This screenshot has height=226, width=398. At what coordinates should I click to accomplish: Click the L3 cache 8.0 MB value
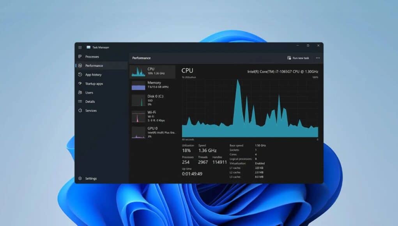pyautogui.click(x=259, y=177)
